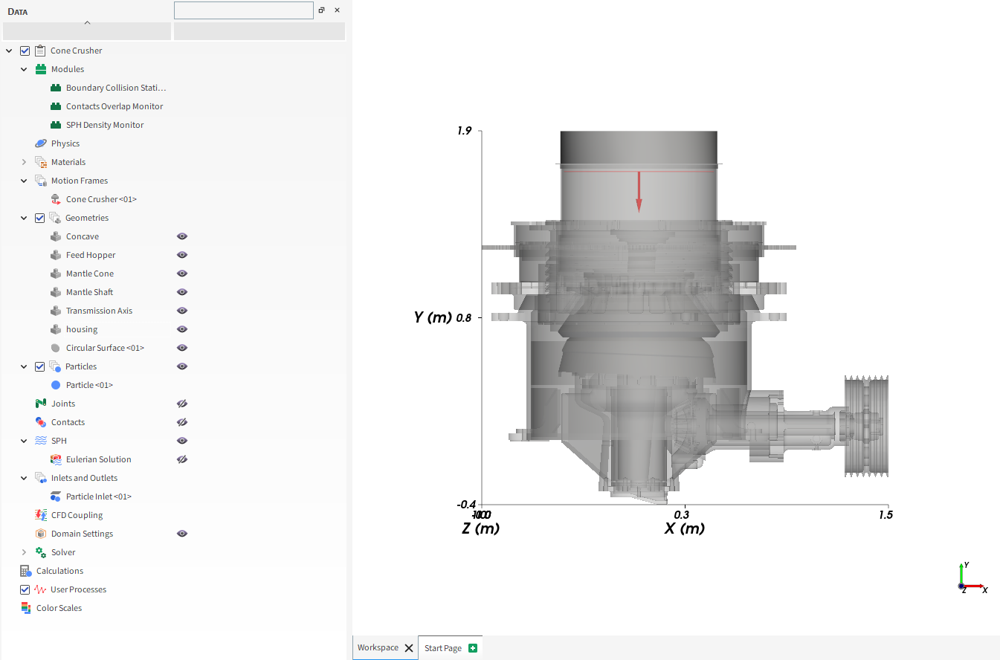
Task: Select the Particle Inlet <01> icon
Action: click(56, 496)
